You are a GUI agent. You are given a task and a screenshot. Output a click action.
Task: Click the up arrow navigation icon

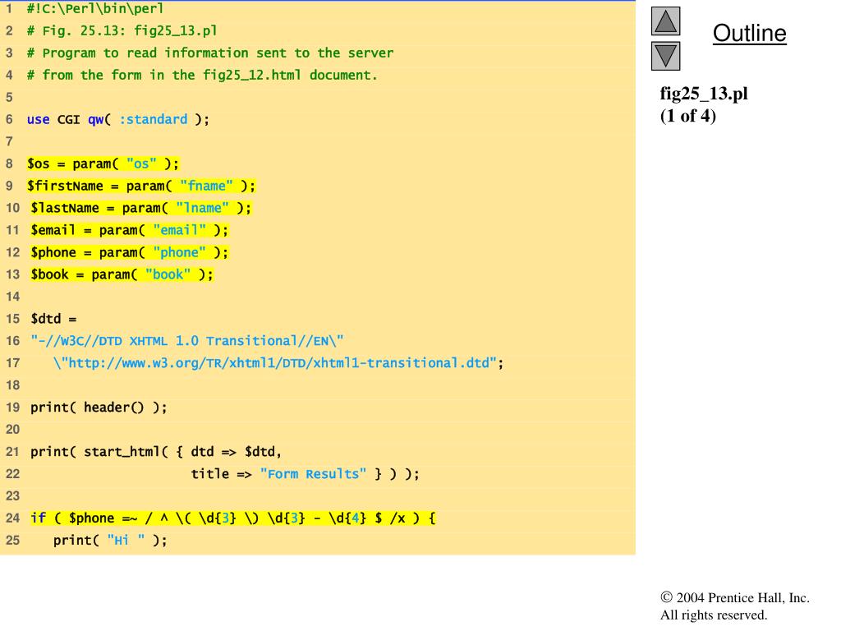click(665, 21)
